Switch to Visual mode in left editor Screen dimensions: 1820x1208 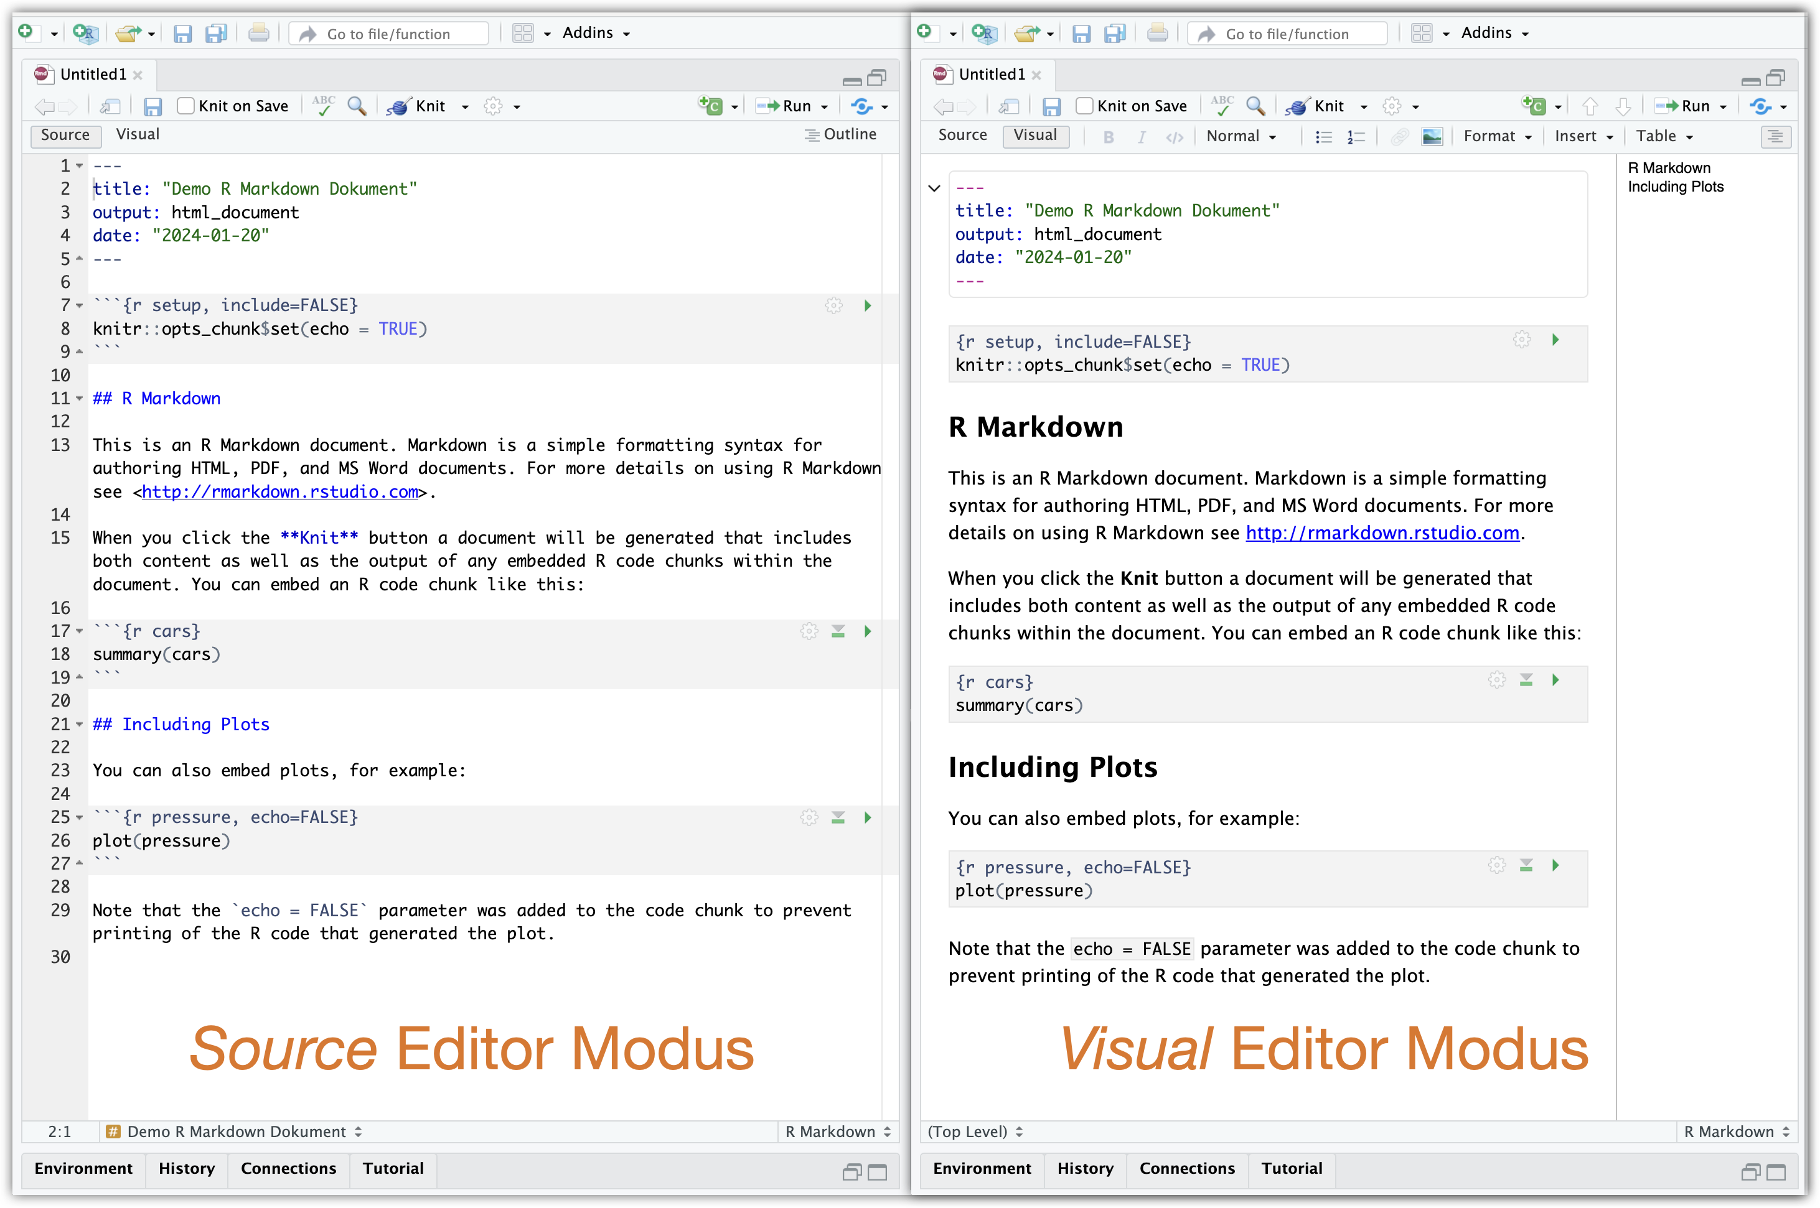pyautogui.click(x=138, y=134)
